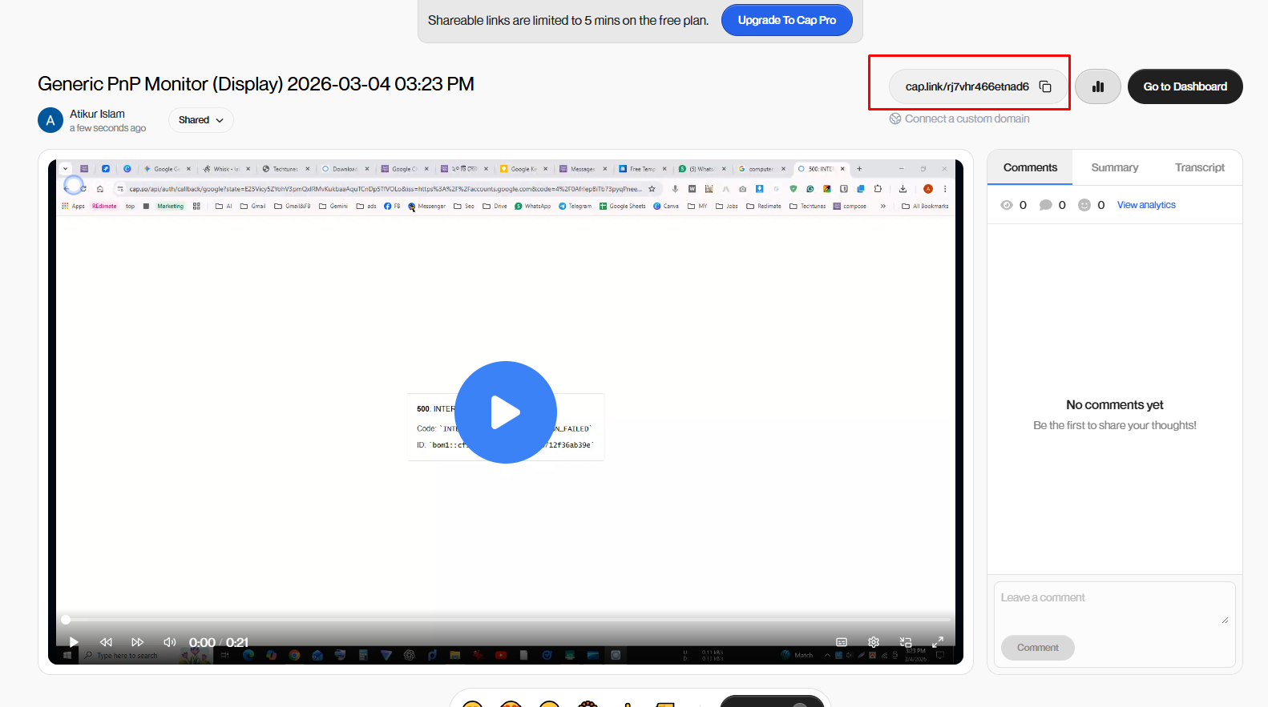Screen dimensions: 1268x707
Task: Enter fullscreen video mode
Action: pos(938,642)
